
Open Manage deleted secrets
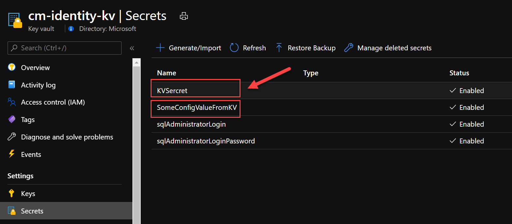[x=388, y=48]
